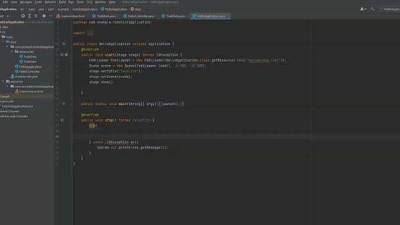Open the View menu

(x=14, y=2)
